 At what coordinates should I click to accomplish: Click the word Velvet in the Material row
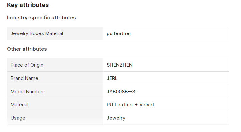point(147,105)
